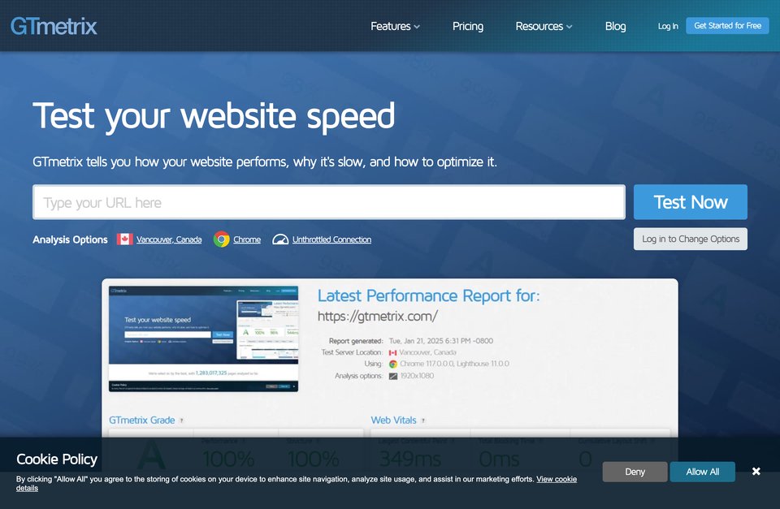Expand the Features dropdown menu
The height and width of the screenshot is (509, 780).
pos(395,26)
